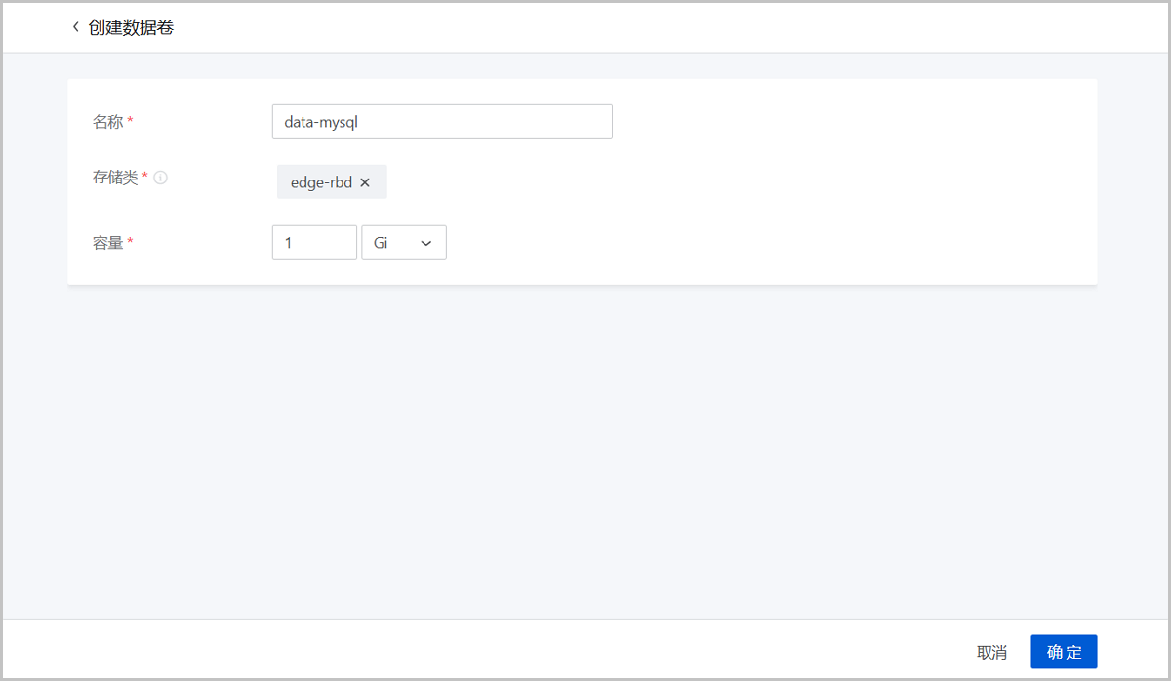The image size is (1171, 681).
Task: Select the edge-rbd tag text
Action: click(321, 182)
